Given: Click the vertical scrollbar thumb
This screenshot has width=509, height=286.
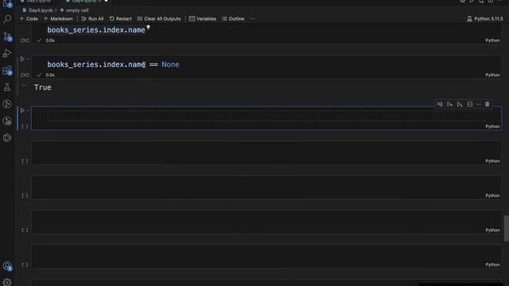Looking at the screenshot, I should [506, 229].
